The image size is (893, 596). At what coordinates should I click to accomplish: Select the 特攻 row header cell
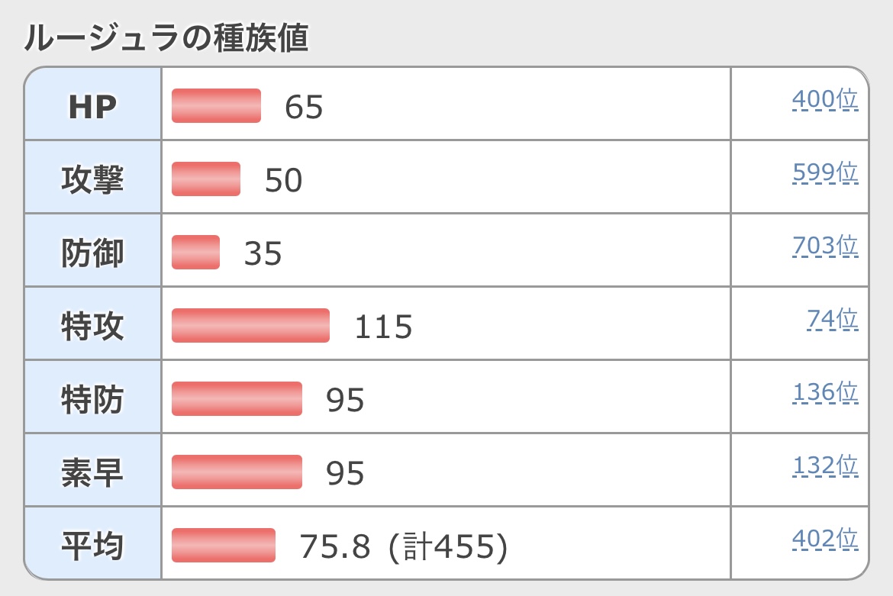coord(92,326)
